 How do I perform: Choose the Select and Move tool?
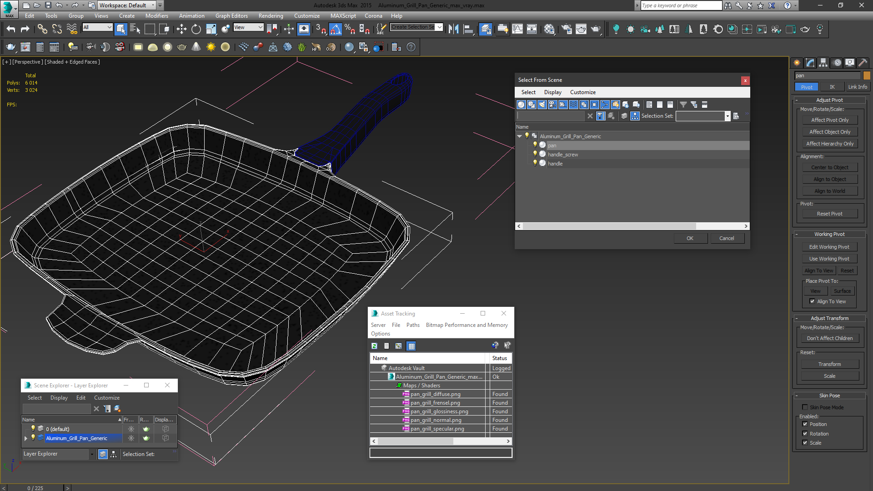pyautogui.click(x=181, y=29)
